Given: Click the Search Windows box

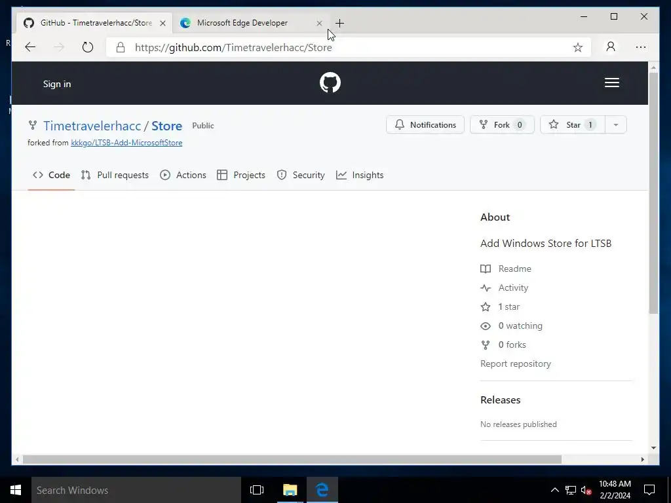Looking at the screenshot, I should tap(136, 490).
